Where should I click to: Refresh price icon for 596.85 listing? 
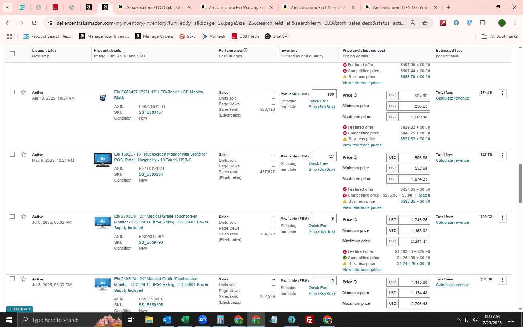tap(355, 157)
